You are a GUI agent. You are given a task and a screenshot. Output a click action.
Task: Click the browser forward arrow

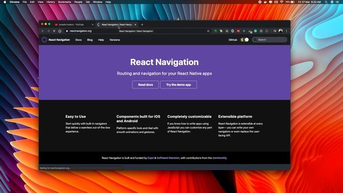click(48, 31)
